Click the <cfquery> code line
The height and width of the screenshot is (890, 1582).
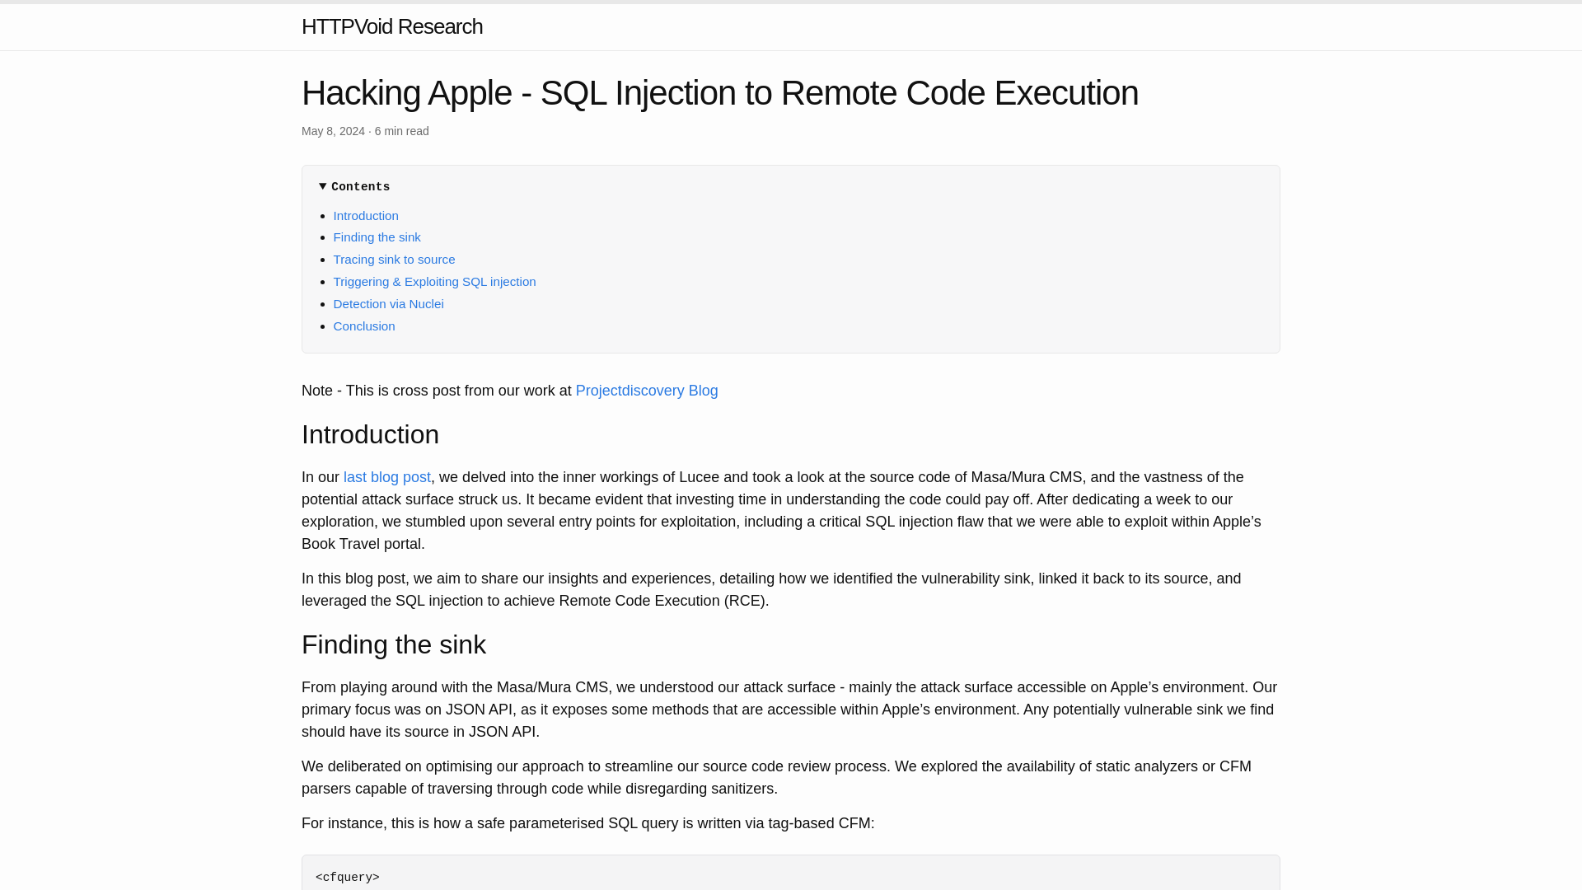[x=347, y=878]
